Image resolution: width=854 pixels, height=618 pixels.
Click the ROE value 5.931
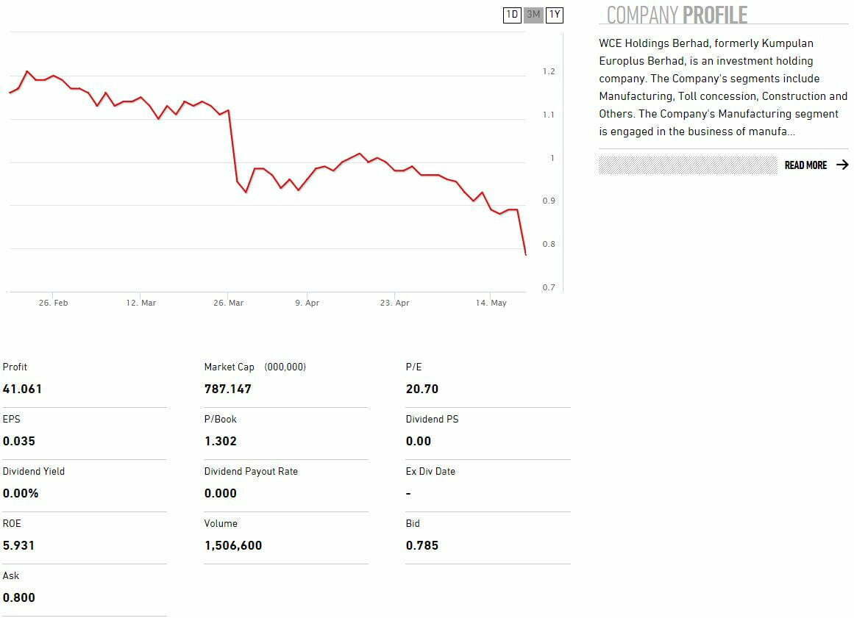tap(18, 545)
